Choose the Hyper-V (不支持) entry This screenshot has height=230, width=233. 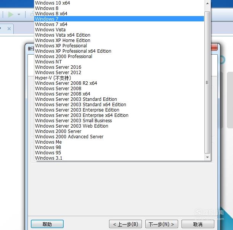coord(119,78)
